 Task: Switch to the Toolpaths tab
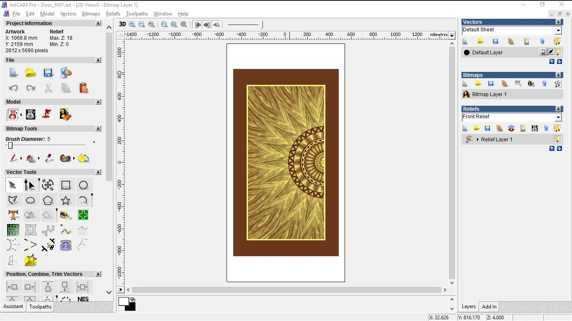[40, 307]
